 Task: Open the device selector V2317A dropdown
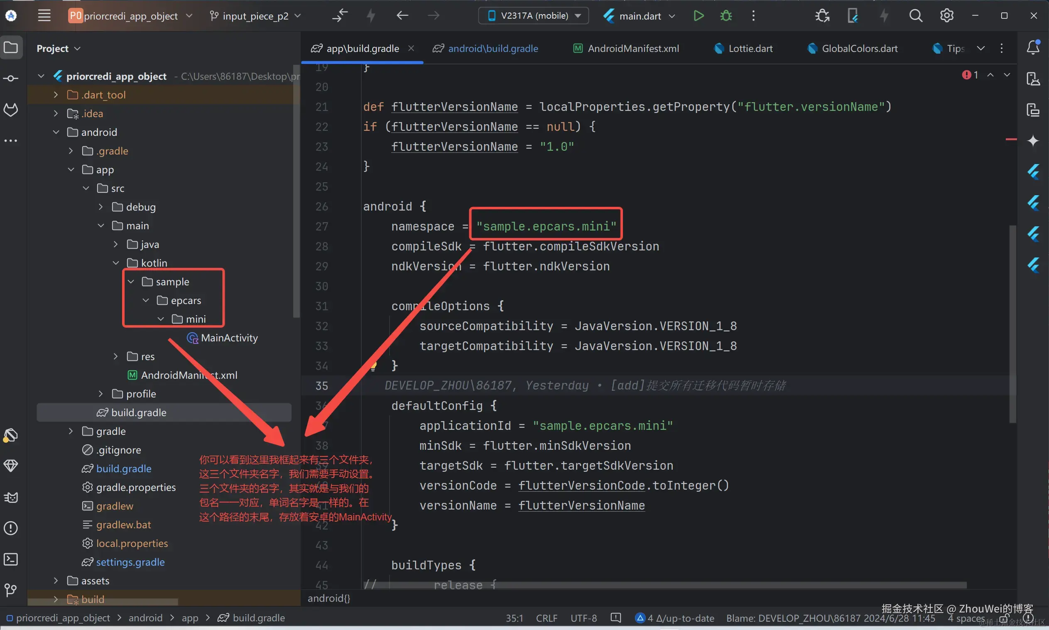[x=533, y=16]
